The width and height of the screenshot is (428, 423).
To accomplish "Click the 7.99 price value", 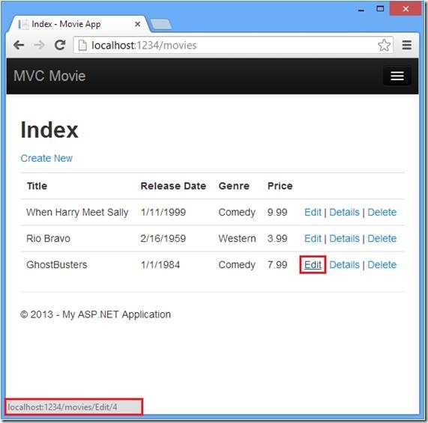I will pyautogui.click(x=277, y=264).
